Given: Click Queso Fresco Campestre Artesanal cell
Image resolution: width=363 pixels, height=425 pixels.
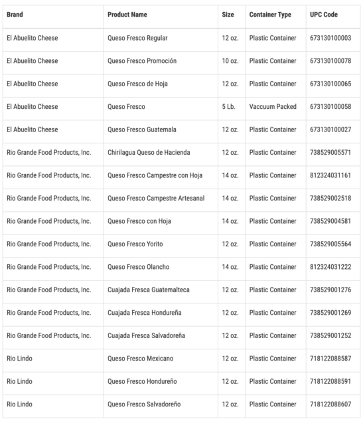Looking at the screenshot, I should pyautogui.click(x=156, y=198).
